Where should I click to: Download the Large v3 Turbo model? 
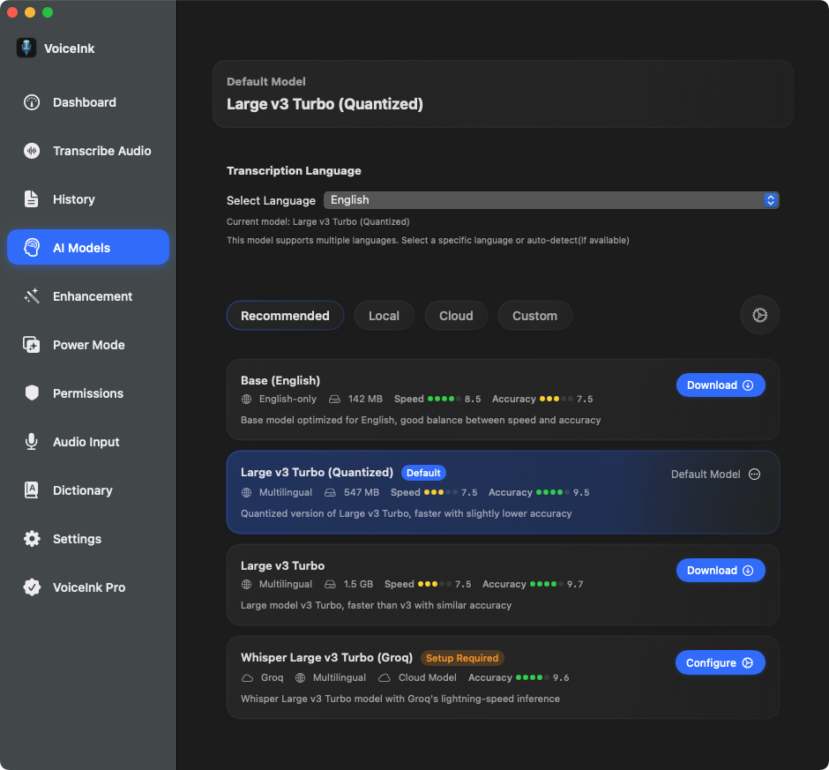720,571
